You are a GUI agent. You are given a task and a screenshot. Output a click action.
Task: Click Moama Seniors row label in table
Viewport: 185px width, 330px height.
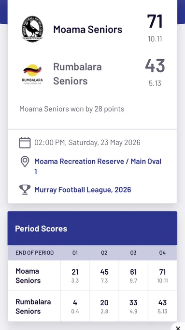coord(28,276)
